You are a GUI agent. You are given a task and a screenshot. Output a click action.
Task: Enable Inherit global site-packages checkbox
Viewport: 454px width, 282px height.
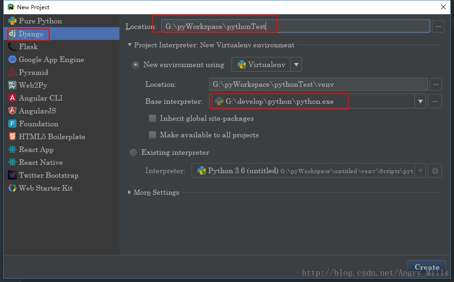click(152, 118)
